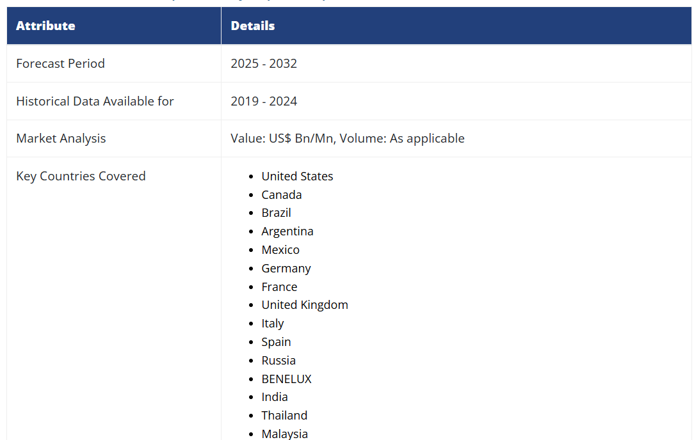Select the Market Analysis row label

coord(61,138)
